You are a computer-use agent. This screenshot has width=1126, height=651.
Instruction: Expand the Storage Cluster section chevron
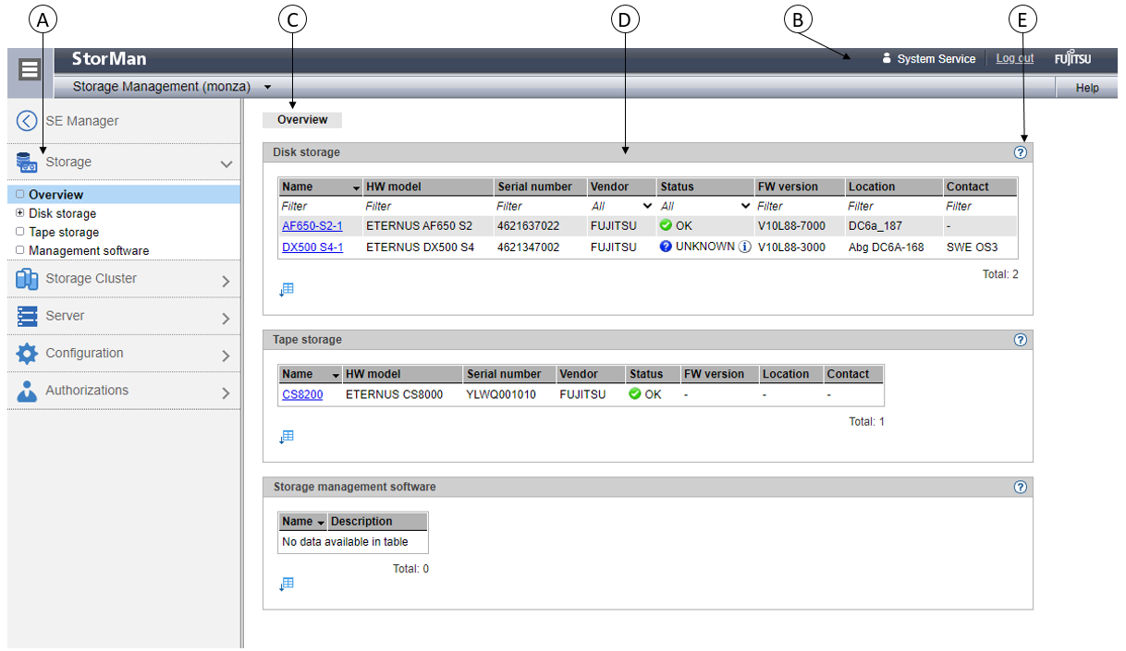tap(226, 282)
